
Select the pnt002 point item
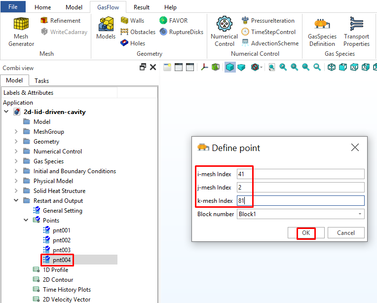(62, 240)
